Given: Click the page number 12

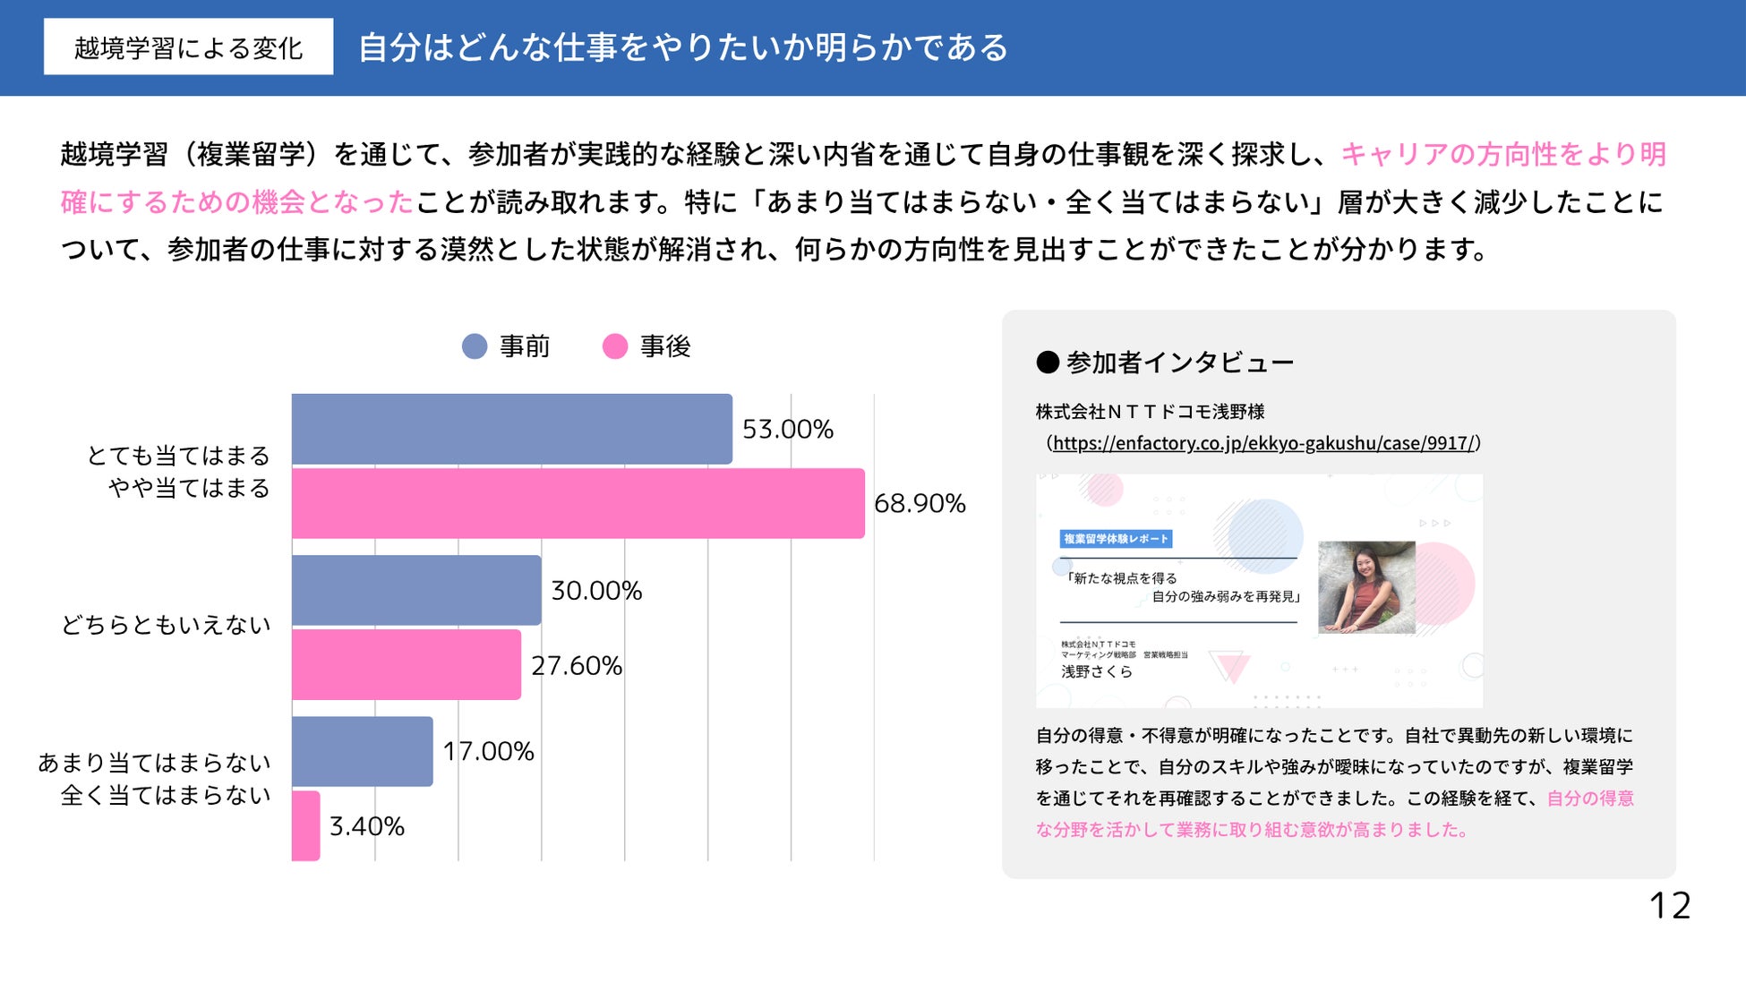Looking at the screenshot, I should point(1669,906).
